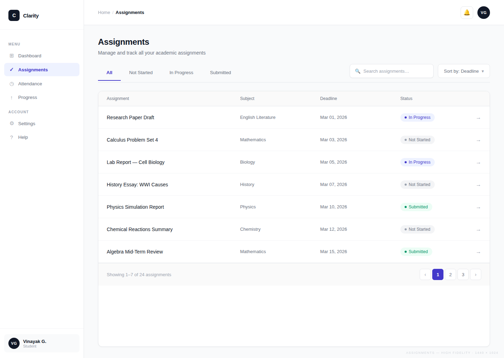This screenshot has width=504, height=358.
Task: Click the search magnifier icon
Action: pyautogui.click(x=358, y=71)
